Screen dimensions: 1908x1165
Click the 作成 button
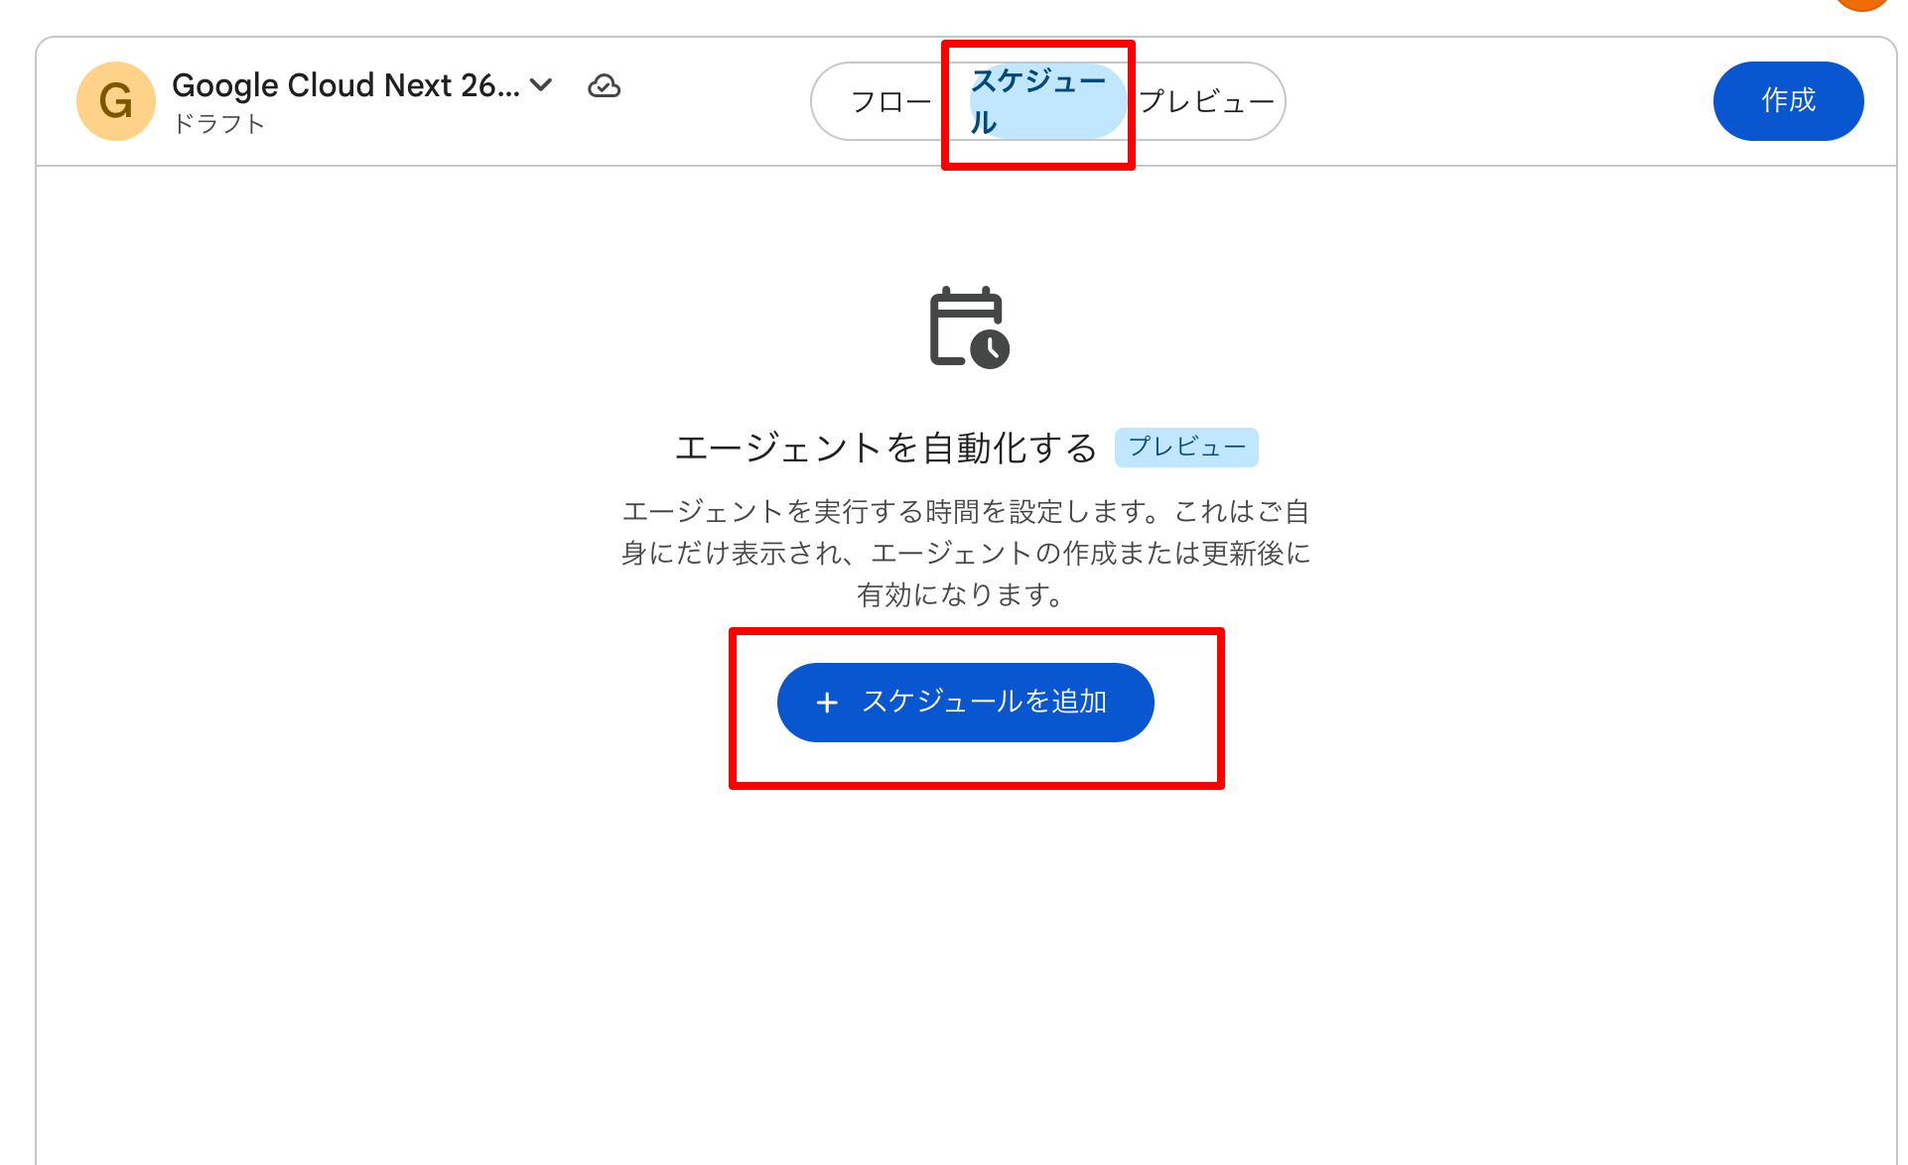tap(1788, 100)
